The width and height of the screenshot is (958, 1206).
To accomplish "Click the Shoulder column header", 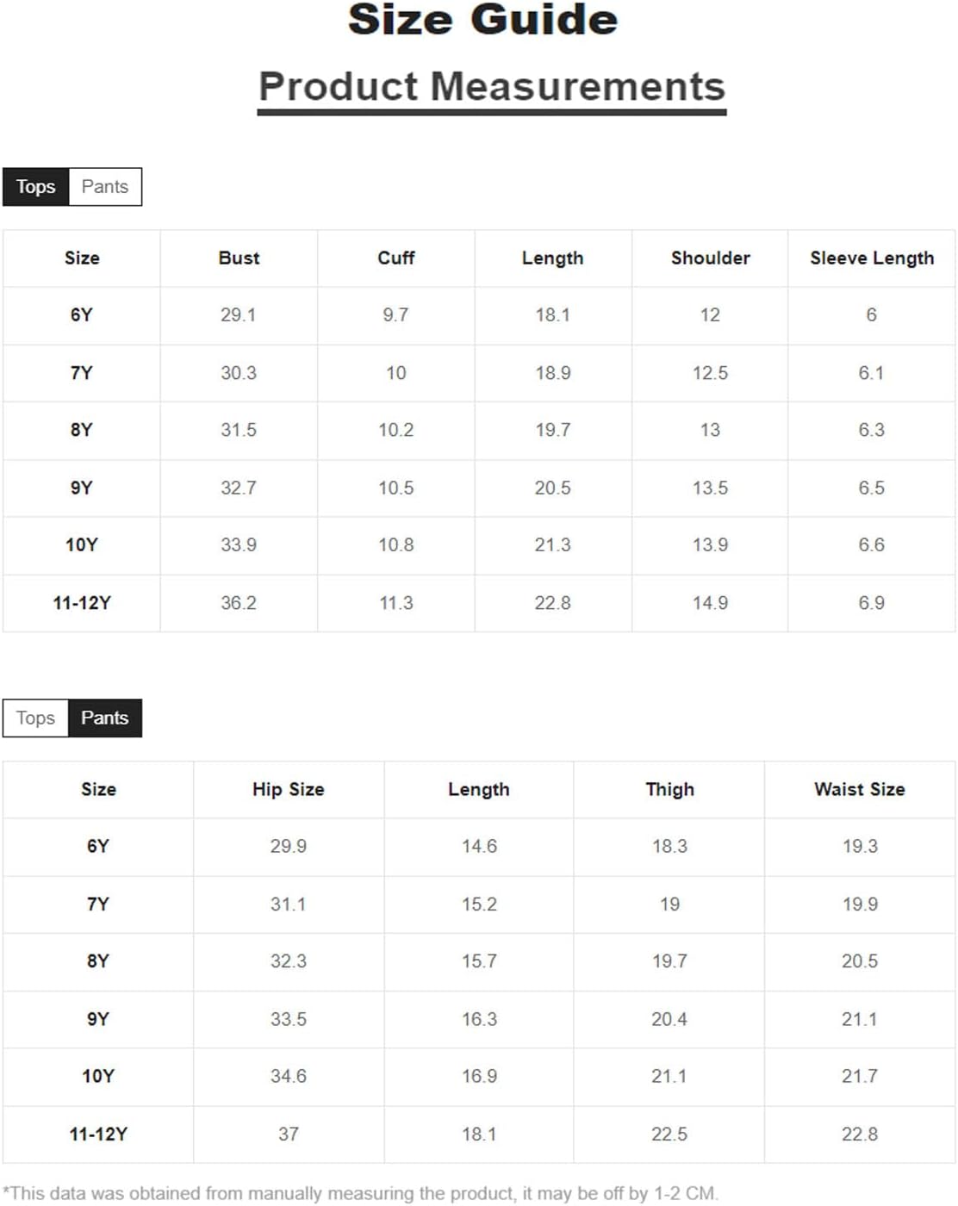I will (711, 258).
